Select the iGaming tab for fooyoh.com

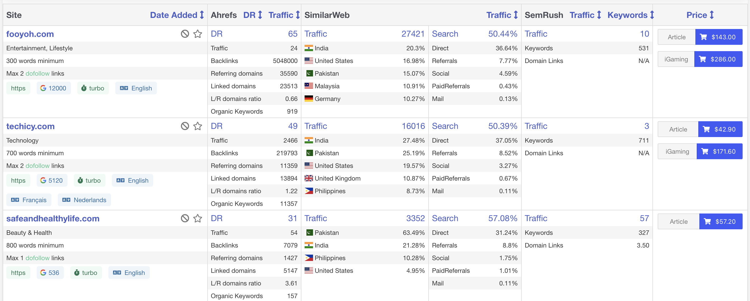[676, 59]
